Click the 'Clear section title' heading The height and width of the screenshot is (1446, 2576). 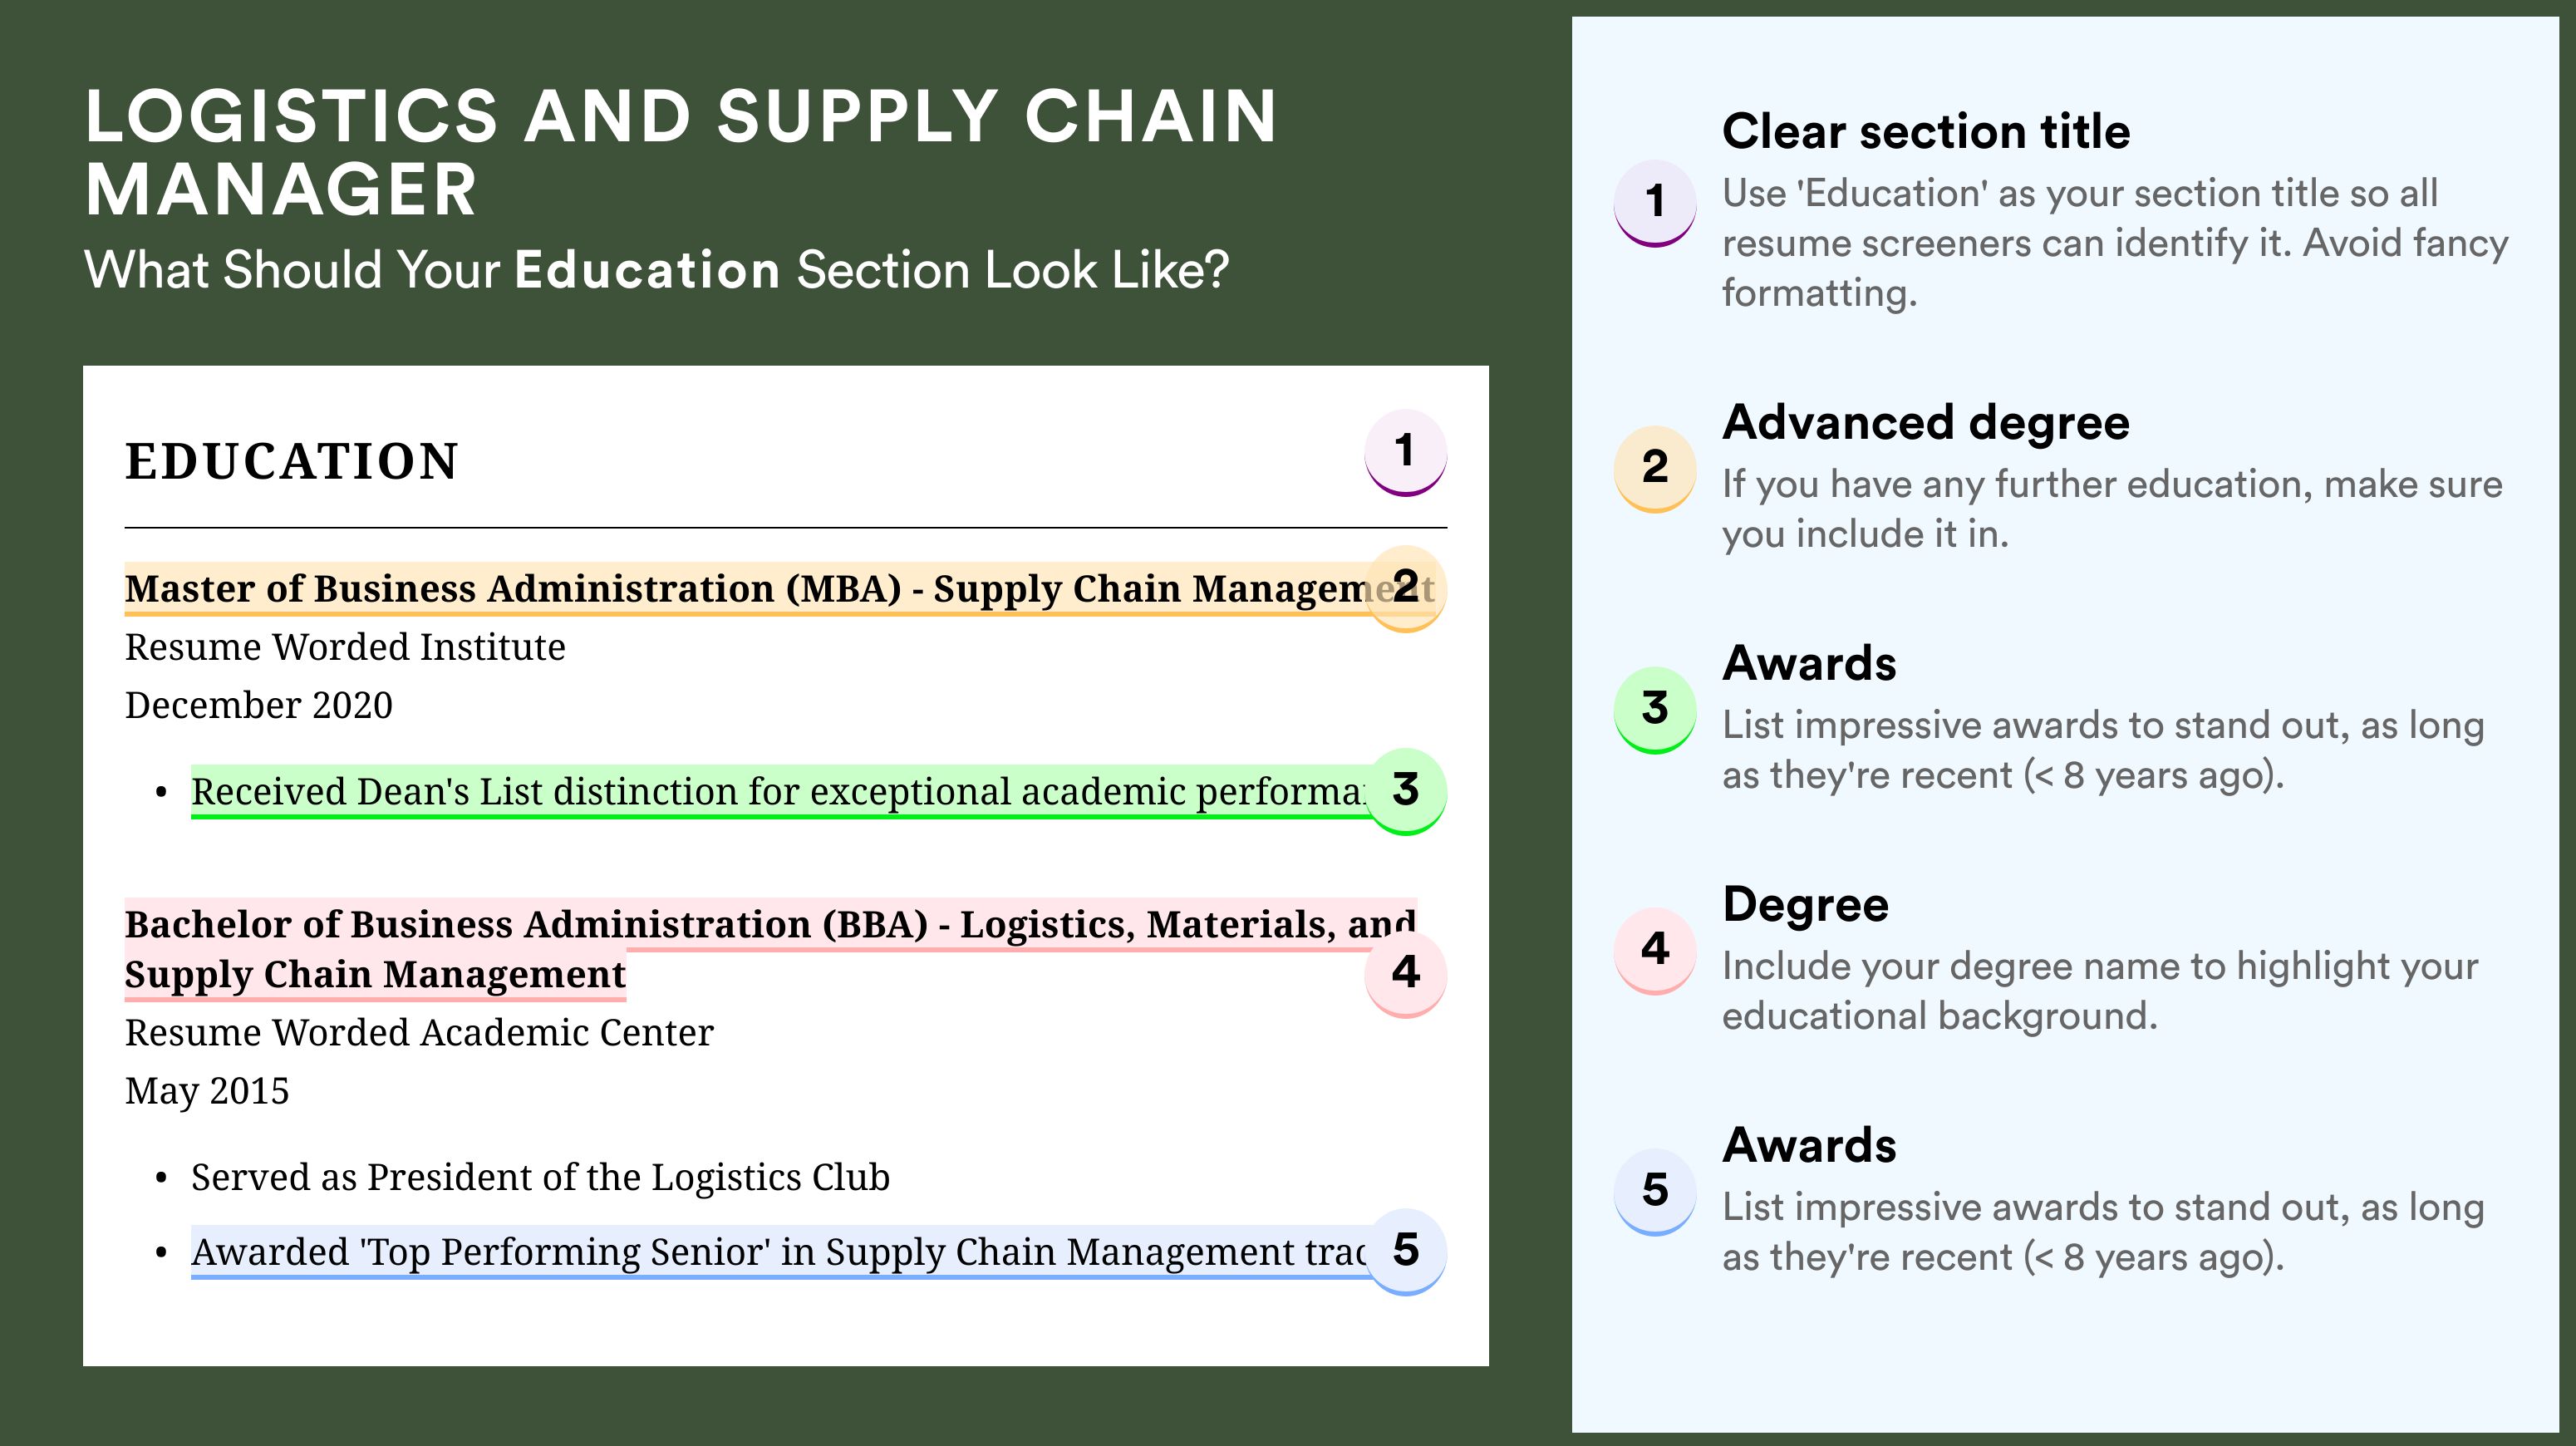coord(1926,131)
